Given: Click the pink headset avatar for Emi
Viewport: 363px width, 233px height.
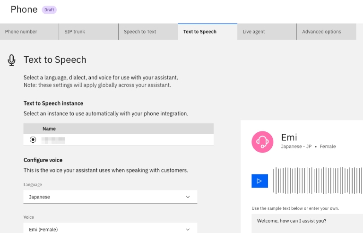Looking at the screenshot, I should pyautogui.click(x=262, y=142).
